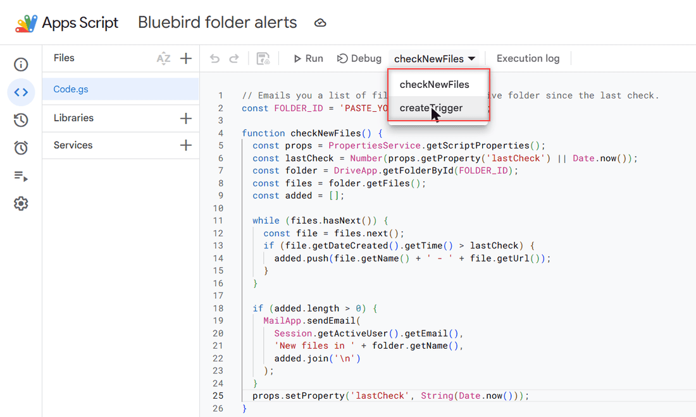
Task: Open Project Settings gear icon
Action: coord(21,204)
